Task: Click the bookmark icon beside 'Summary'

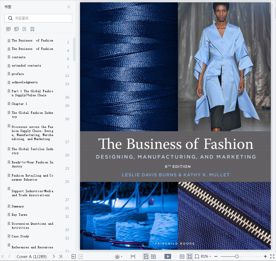Action: tap(9, 206)
